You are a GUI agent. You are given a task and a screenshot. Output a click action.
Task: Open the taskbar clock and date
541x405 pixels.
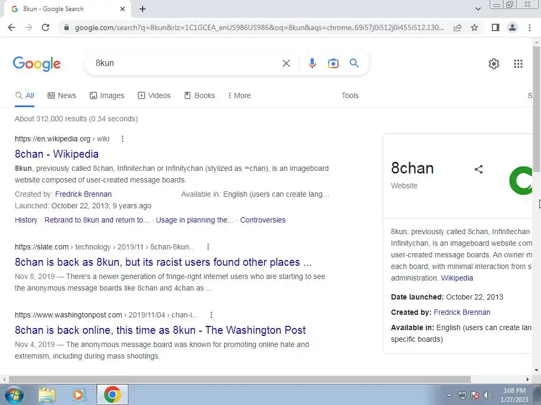coord(514,395)
